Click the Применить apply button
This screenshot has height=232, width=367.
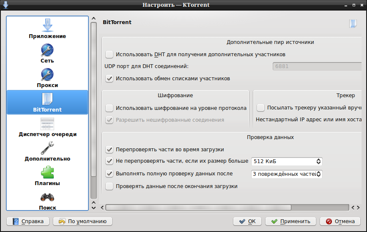[x=290, y=221]
